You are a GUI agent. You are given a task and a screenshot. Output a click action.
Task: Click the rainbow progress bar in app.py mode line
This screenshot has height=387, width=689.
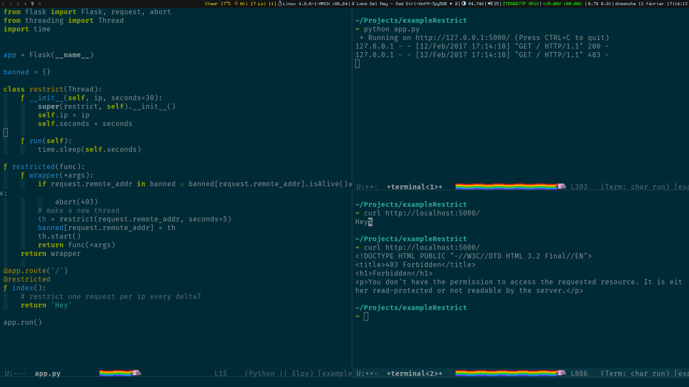[115, 373]
